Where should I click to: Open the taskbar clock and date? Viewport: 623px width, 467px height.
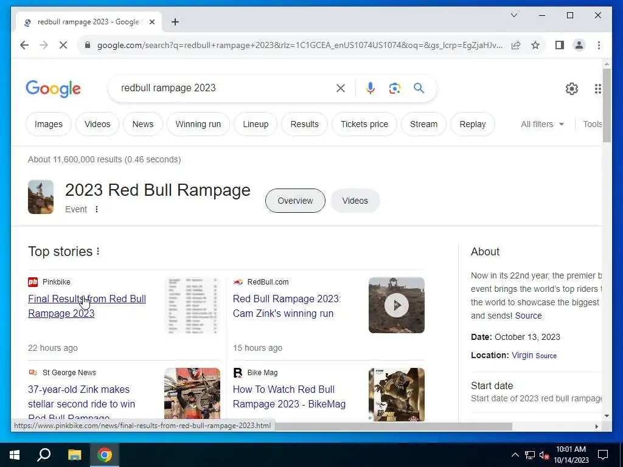[x=571, y=455]
